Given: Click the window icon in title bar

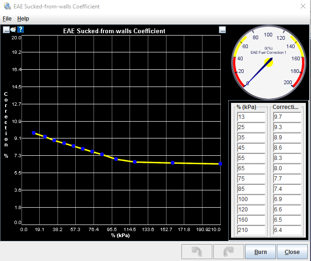Looking at the screenshot, I should (x=7, y=7).
